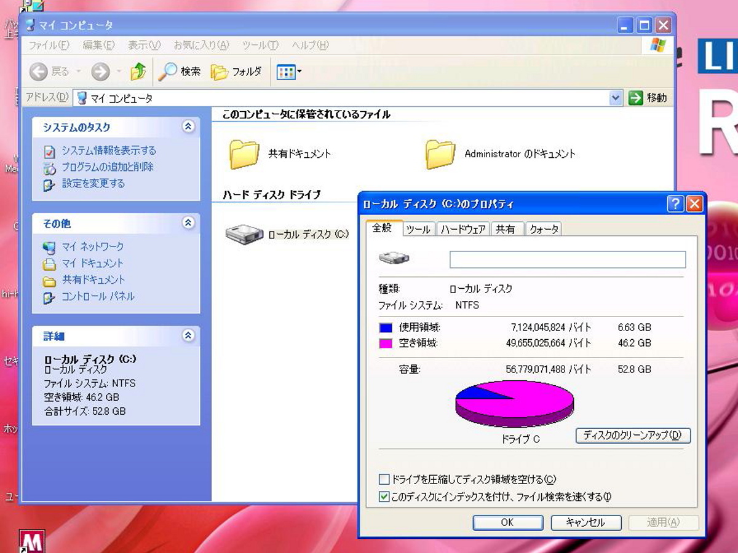Click the help question mark button in dialog
The width and height of the screenshot is (738, 553).
676,204
